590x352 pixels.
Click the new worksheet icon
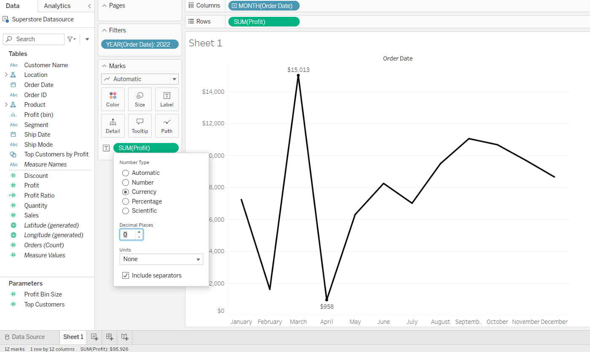pos(94,337)
